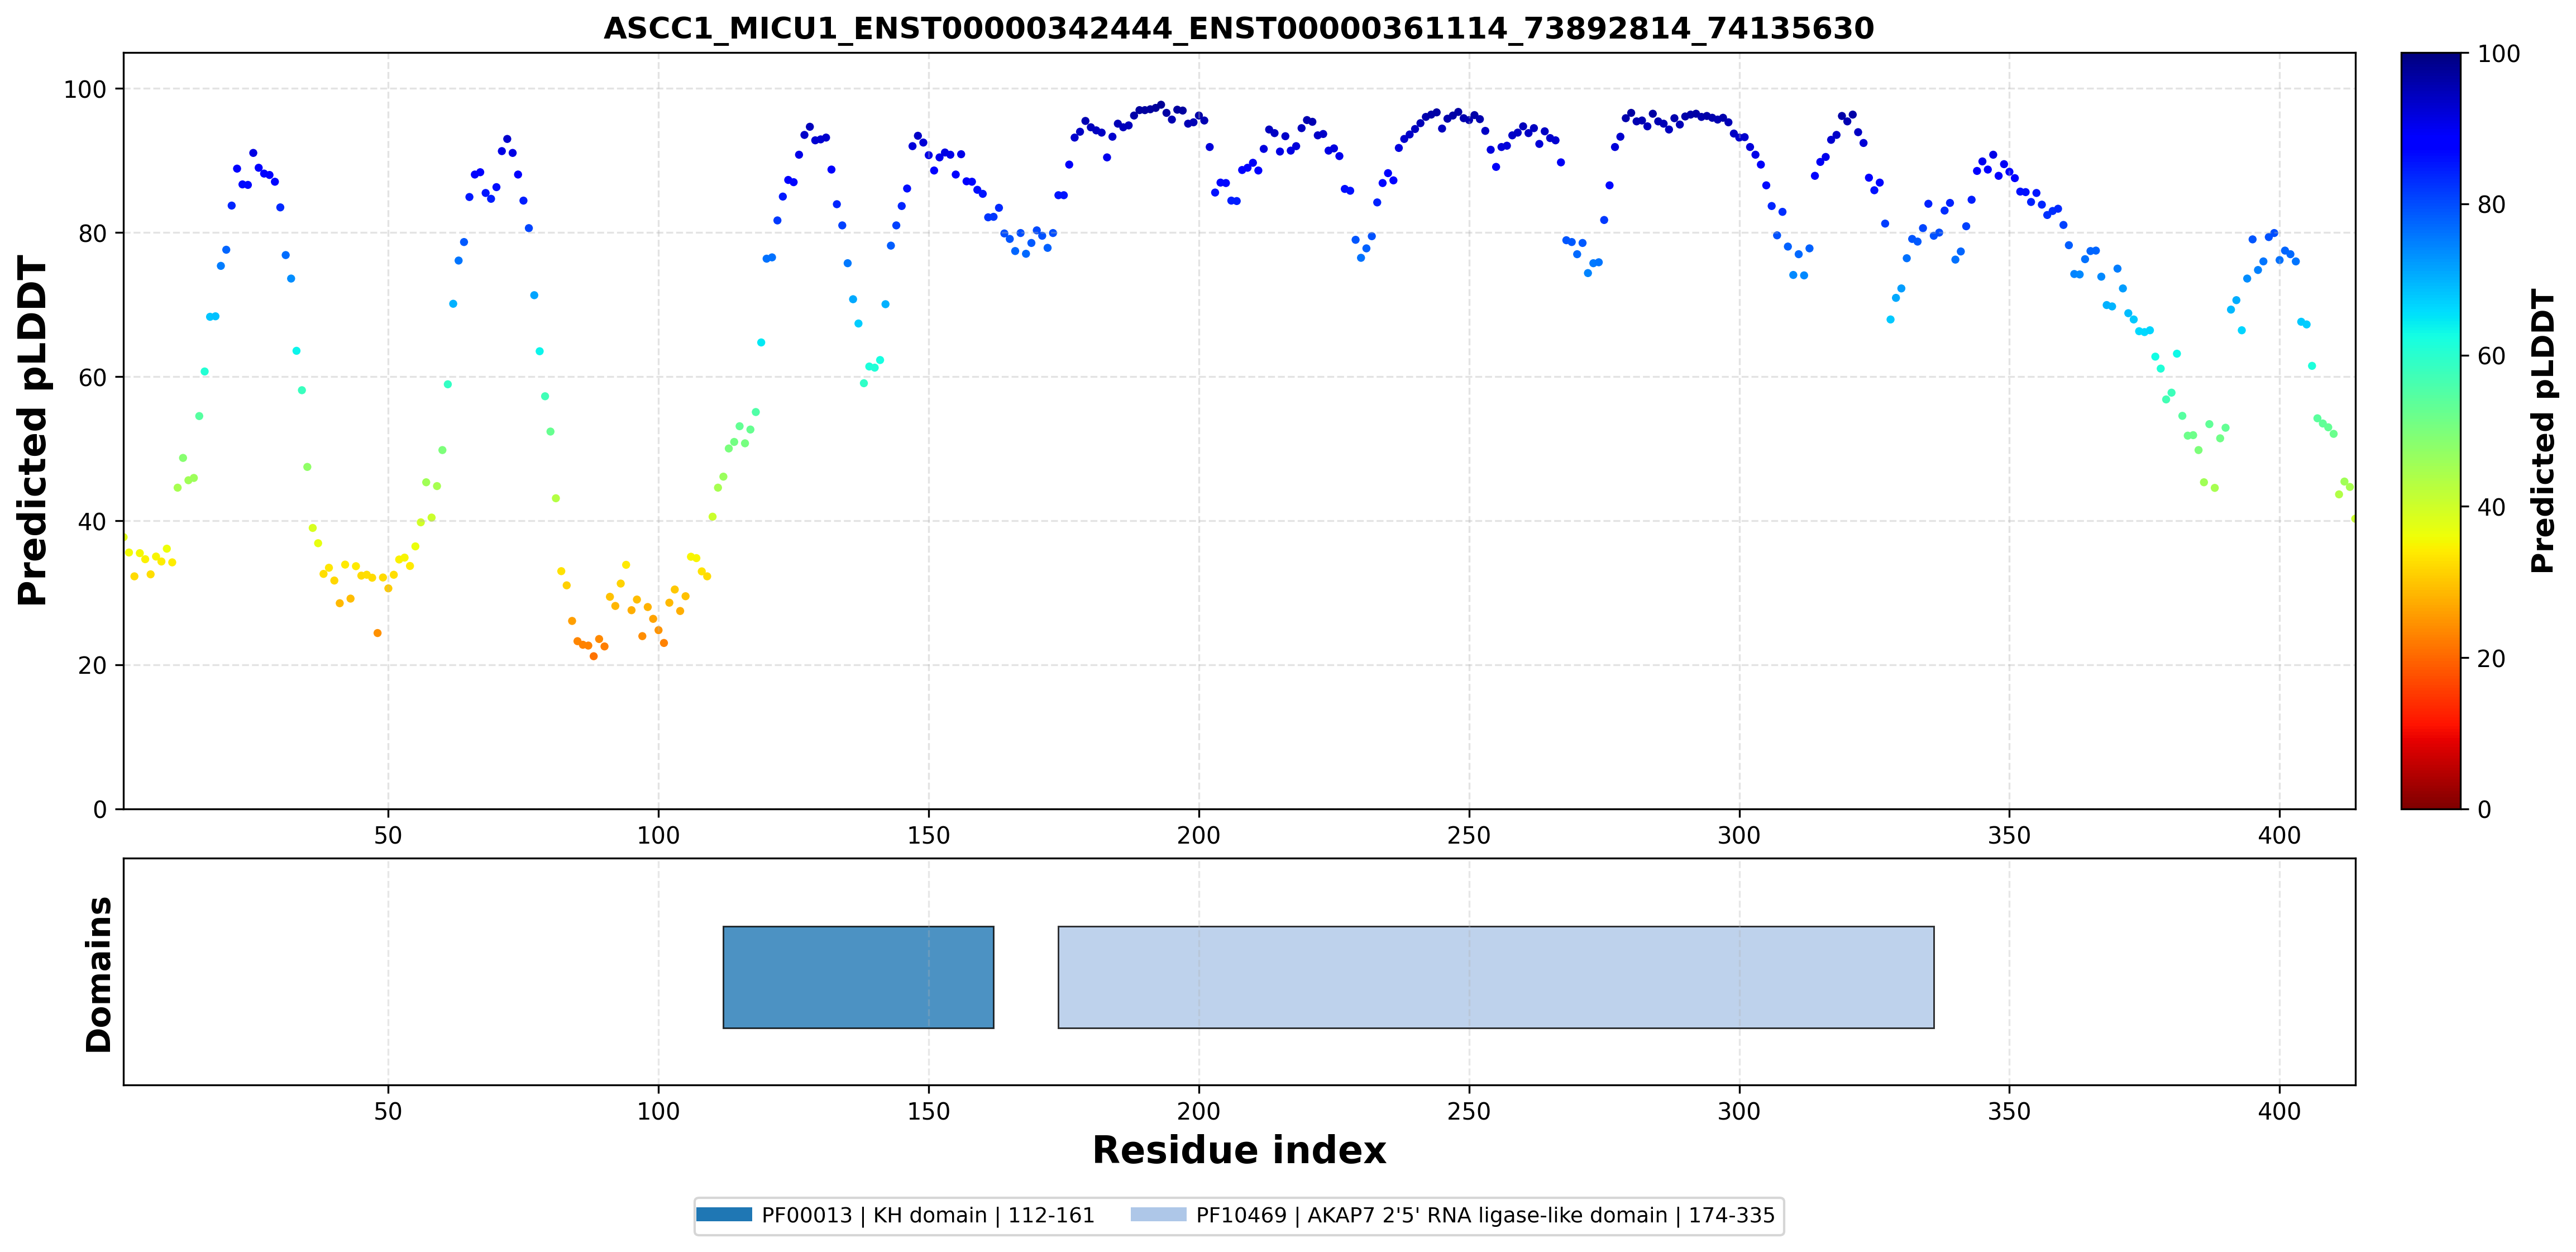Click the Predicted pLDDT y-axis label

(33, 431)
